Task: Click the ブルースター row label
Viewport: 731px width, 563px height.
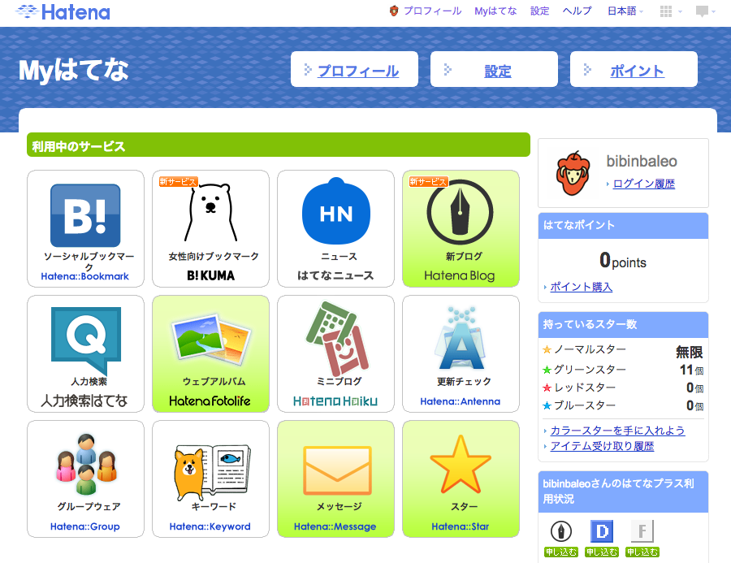Action: point(585,405)
